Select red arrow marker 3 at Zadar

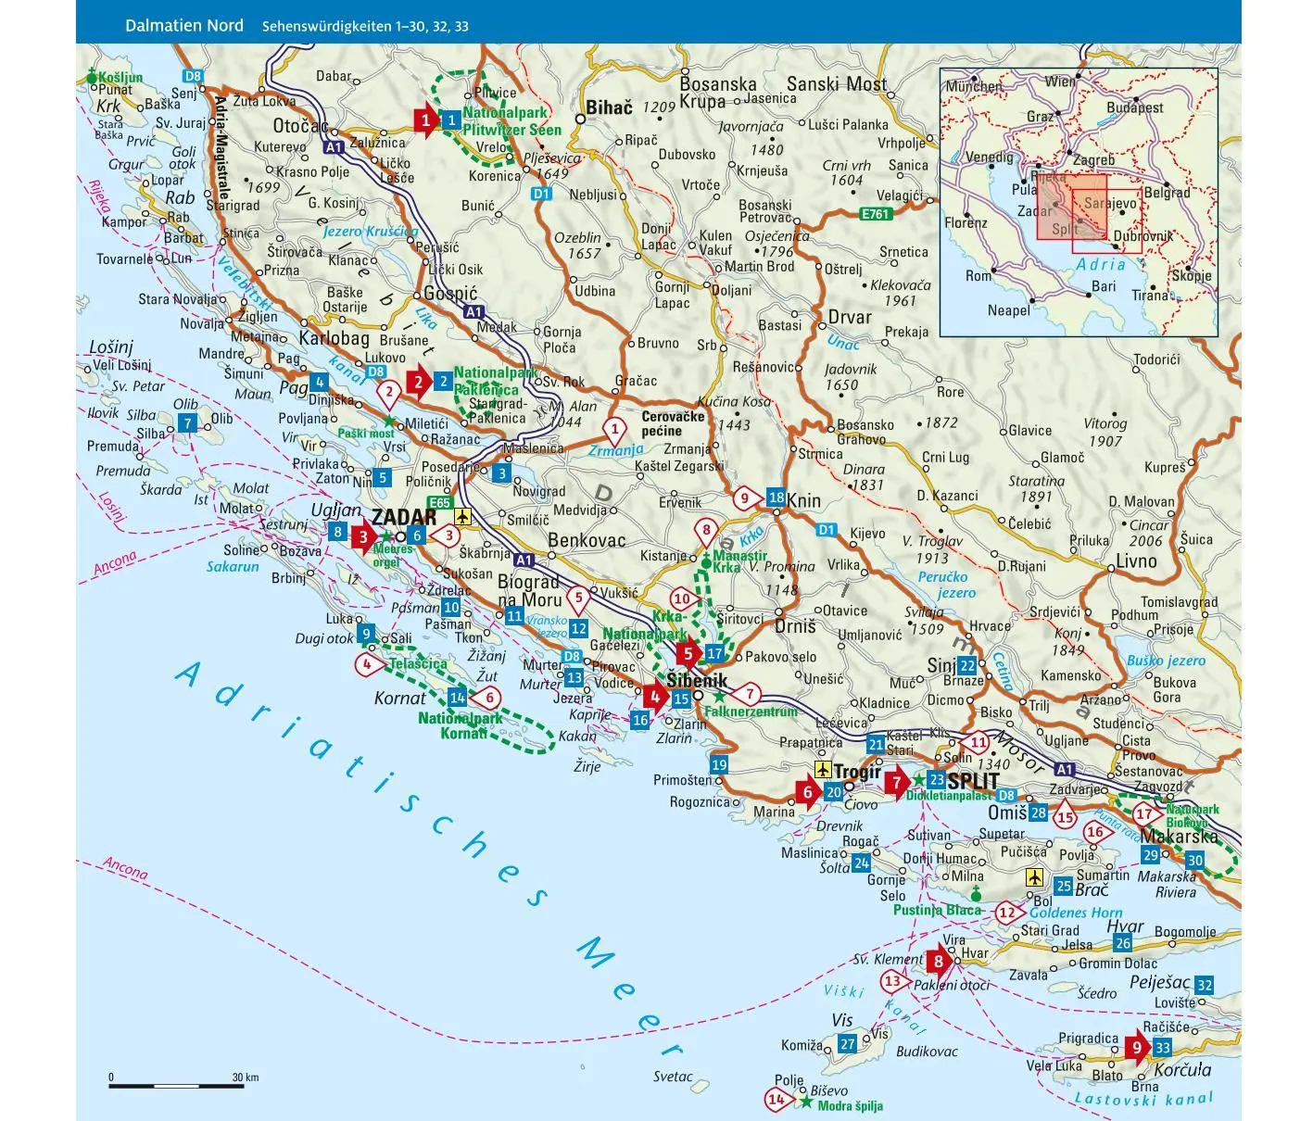point(364,536)
